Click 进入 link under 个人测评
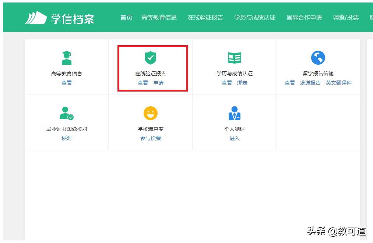 pyautogui.click(x=235, y=138)
